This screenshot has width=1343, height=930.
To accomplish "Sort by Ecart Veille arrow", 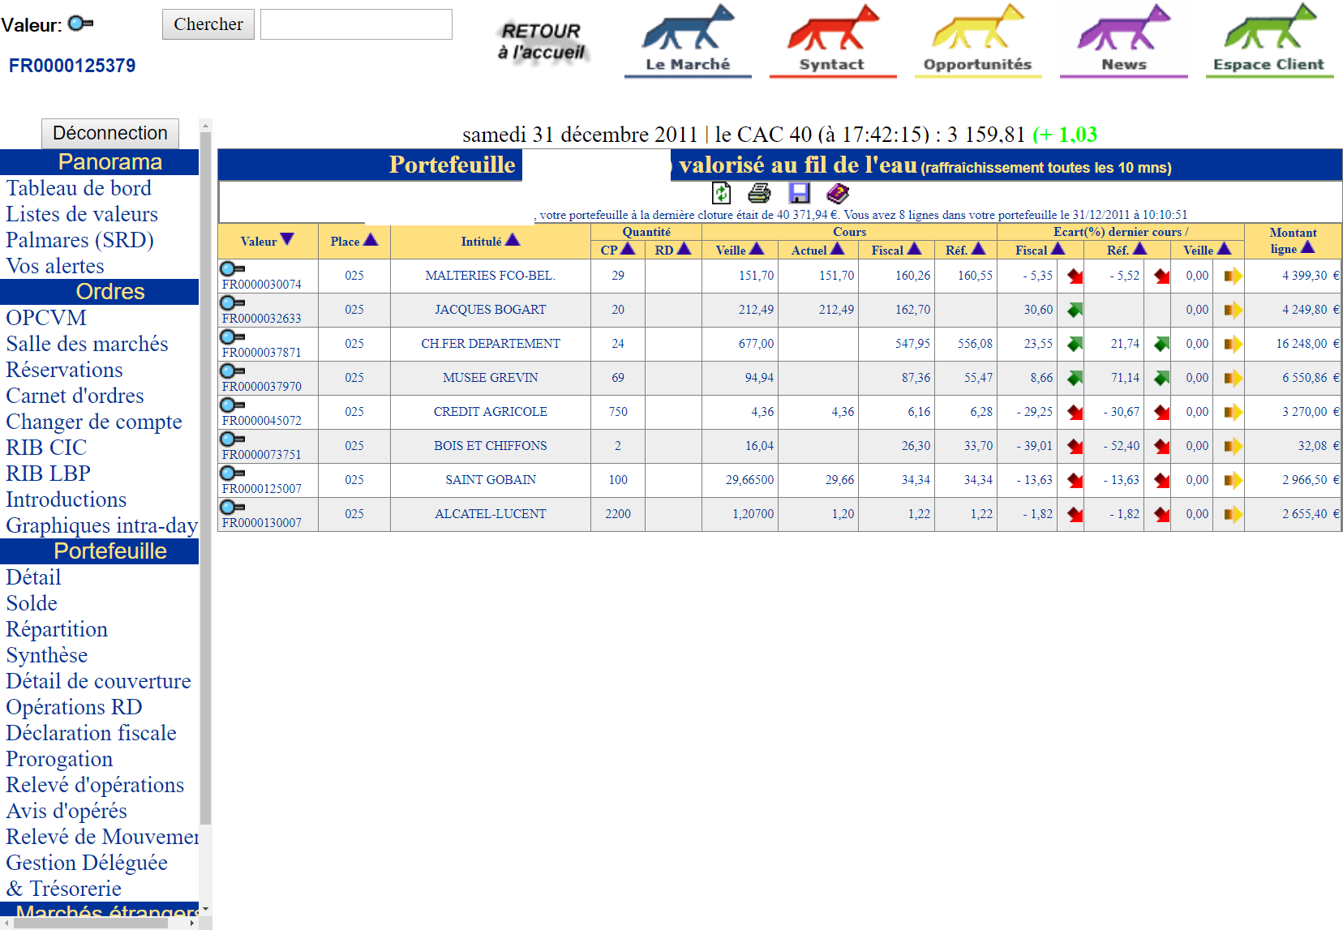I will pyautogui.click(x=1225, y=249).
